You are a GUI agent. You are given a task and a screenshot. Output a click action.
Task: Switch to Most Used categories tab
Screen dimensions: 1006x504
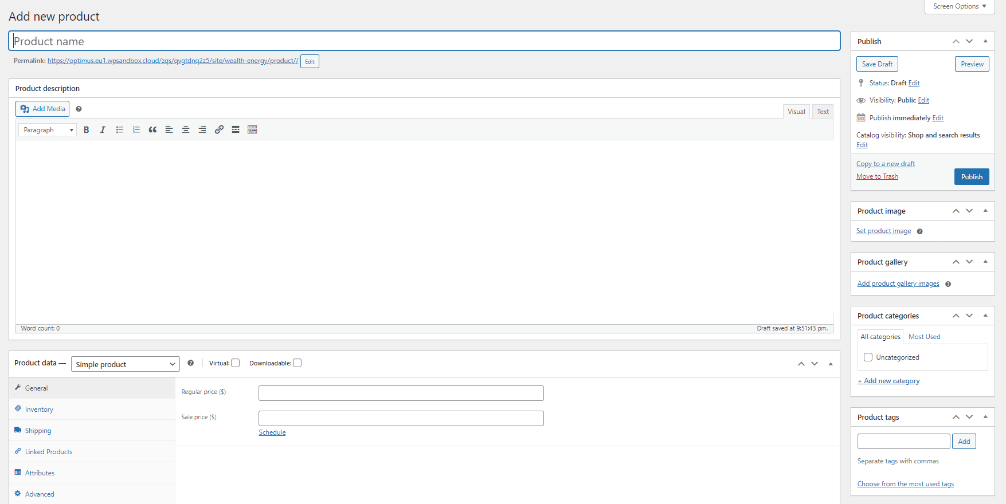[x=925, y=337]
